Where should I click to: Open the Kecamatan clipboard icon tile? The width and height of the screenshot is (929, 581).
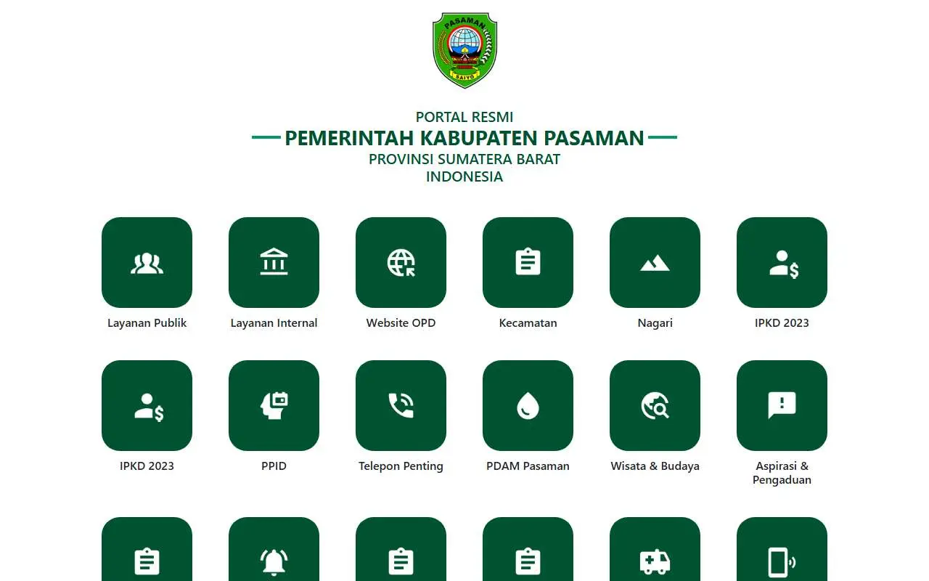528,262
